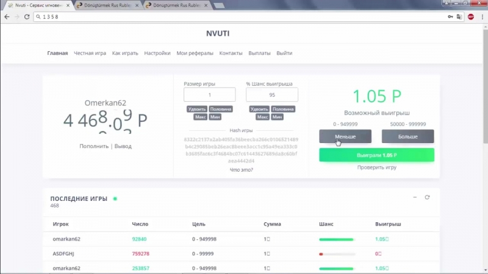This screenshot has width=488, height=274.
Task: Double the bet size with Удвоить
Action: pos(196,109)
